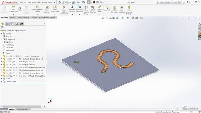Expand the History tree node
The image size is (201, 113).
coord(1,34)
